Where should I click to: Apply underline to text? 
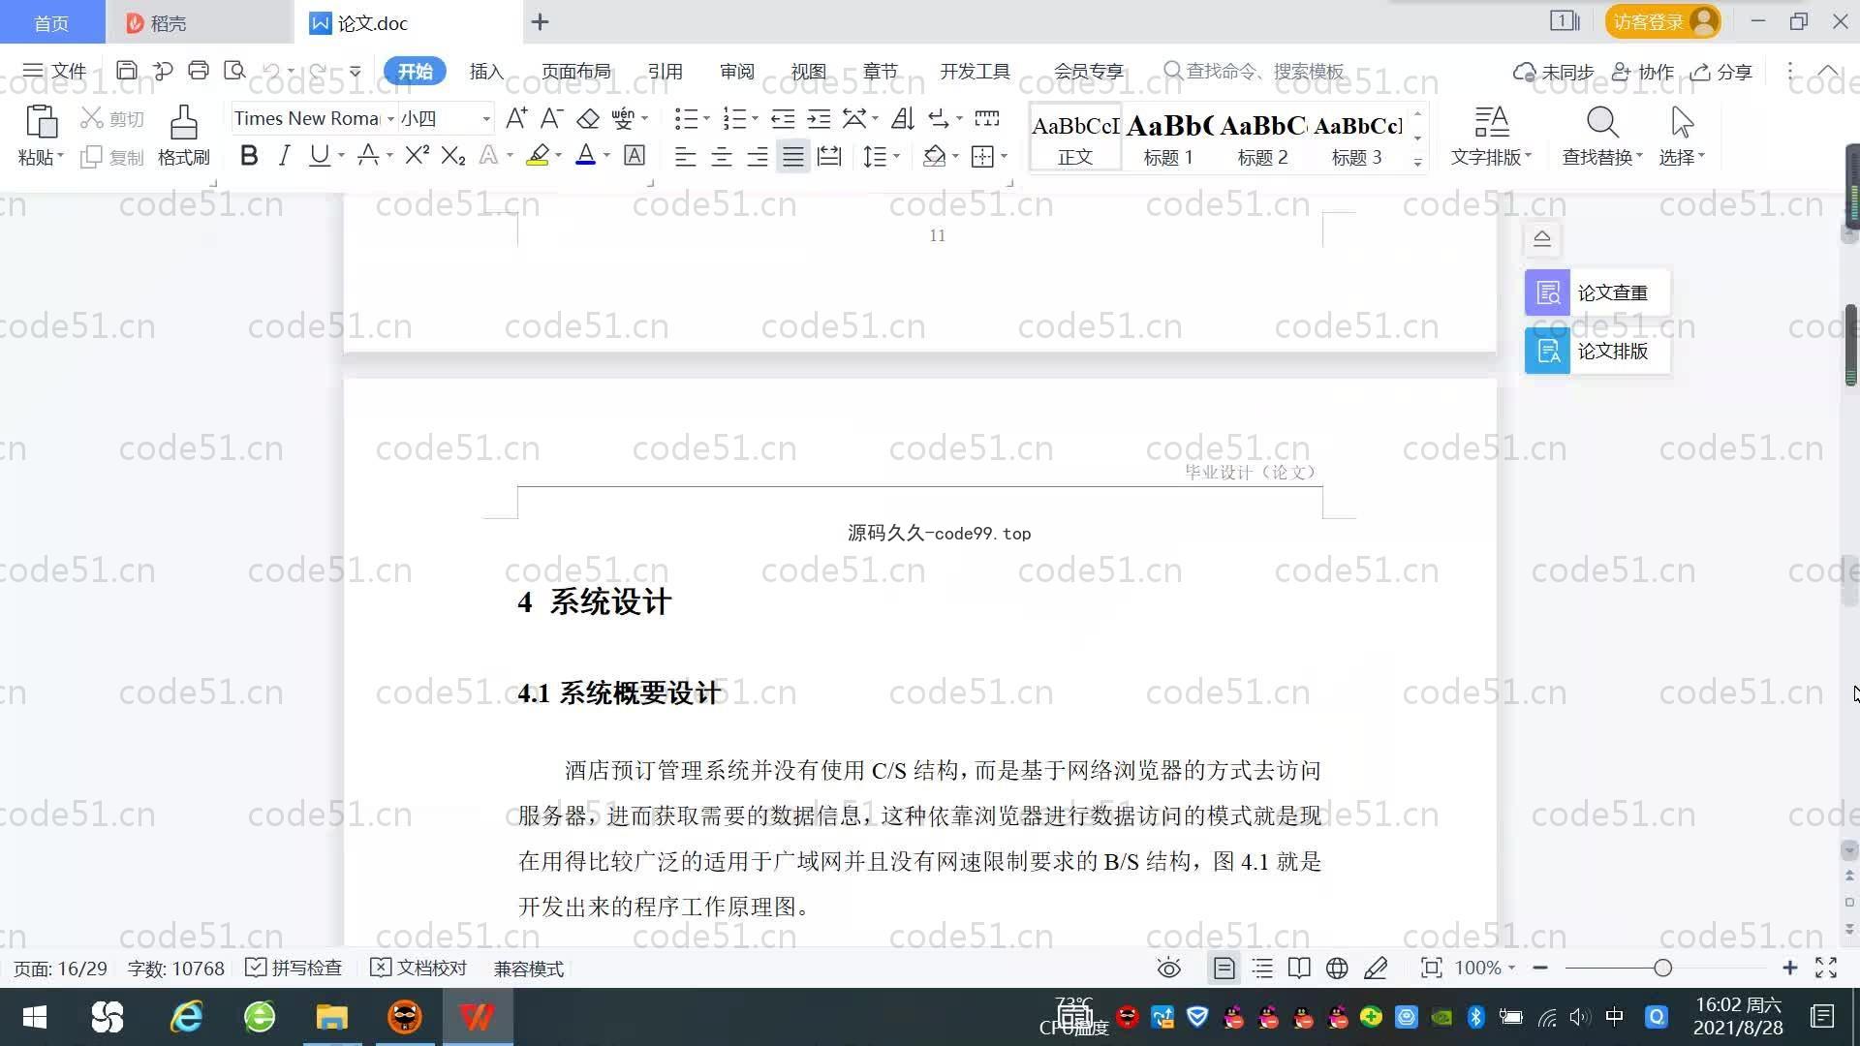point(319,155)
